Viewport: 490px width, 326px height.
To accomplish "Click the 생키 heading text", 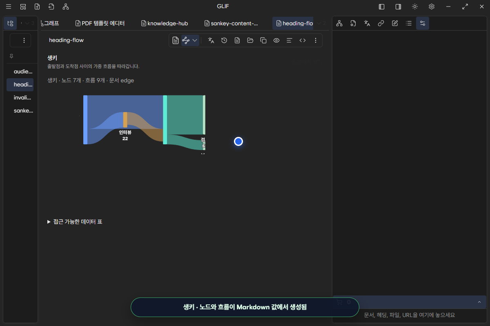I will pos(52,58).
